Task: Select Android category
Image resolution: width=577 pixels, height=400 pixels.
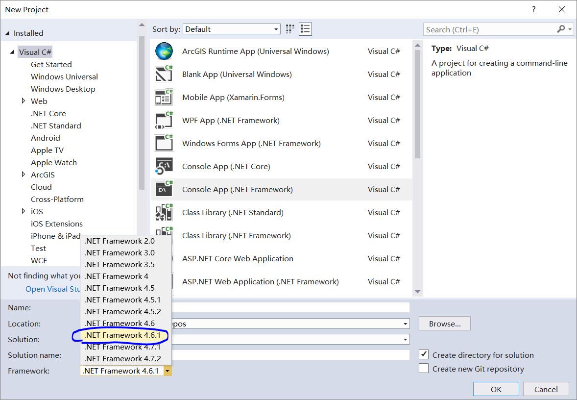Action: [45, 138]
